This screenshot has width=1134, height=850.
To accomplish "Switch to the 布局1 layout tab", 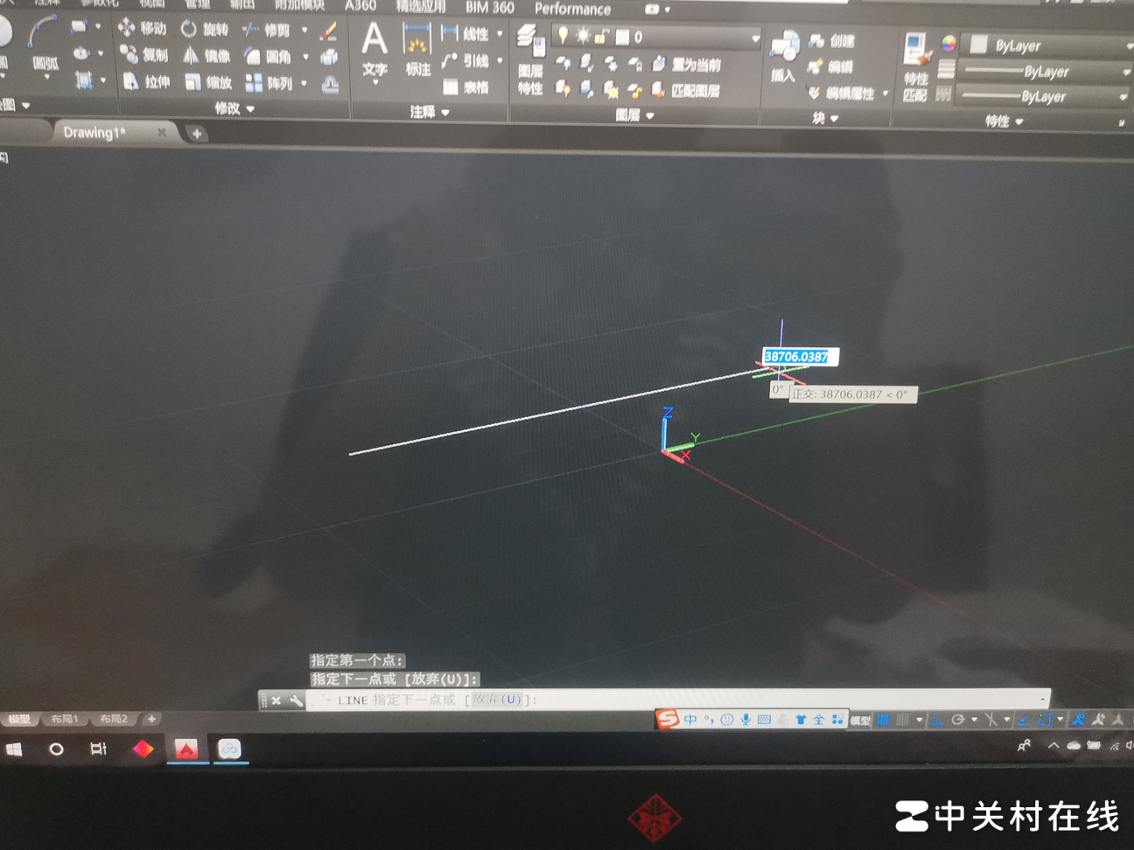I will [65, 719].
